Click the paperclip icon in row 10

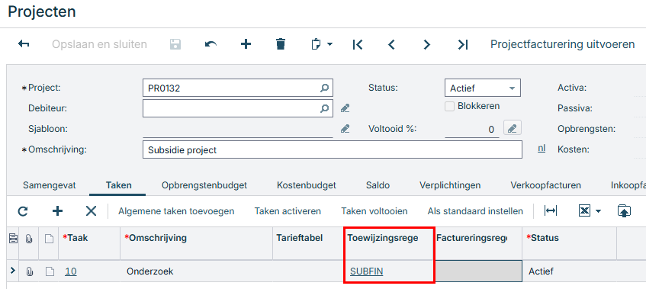(29, 271)
